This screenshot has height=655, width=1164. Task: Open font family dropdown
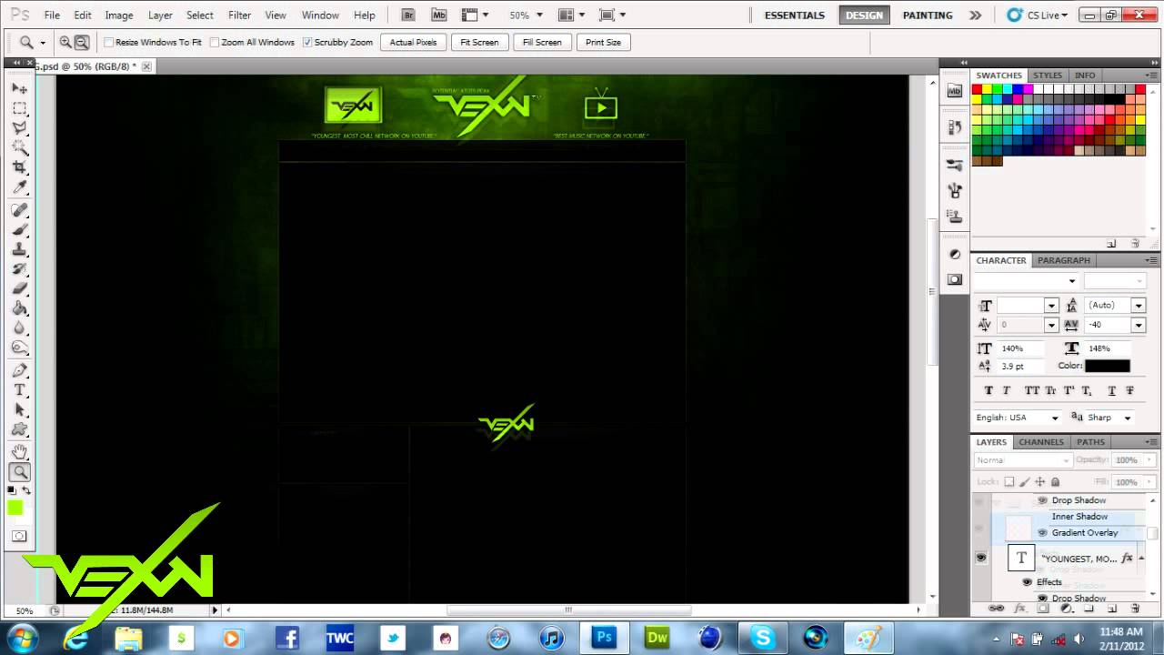[x=1072, y=281]
